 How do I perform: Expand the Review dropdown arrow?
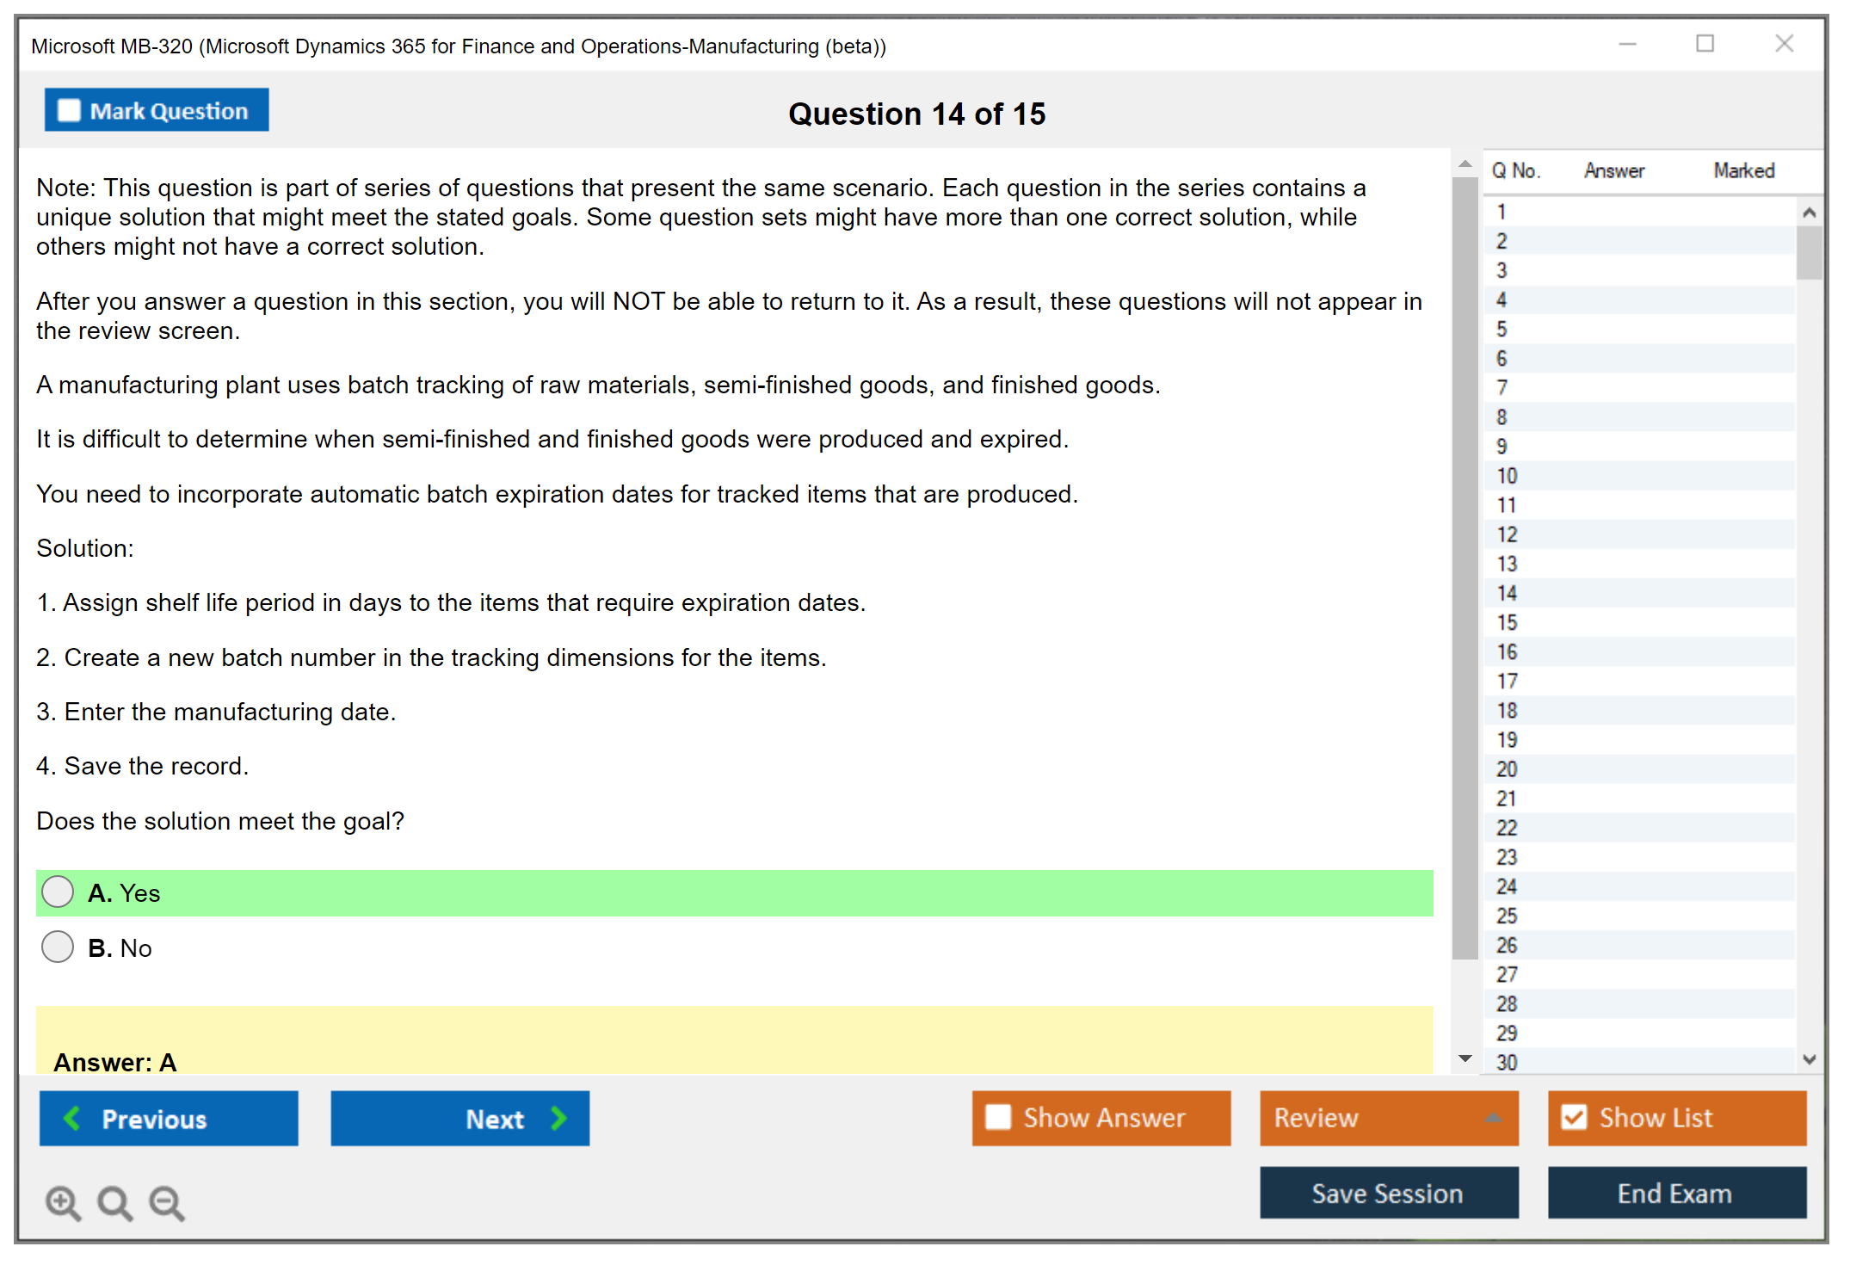(1493, 1117)
